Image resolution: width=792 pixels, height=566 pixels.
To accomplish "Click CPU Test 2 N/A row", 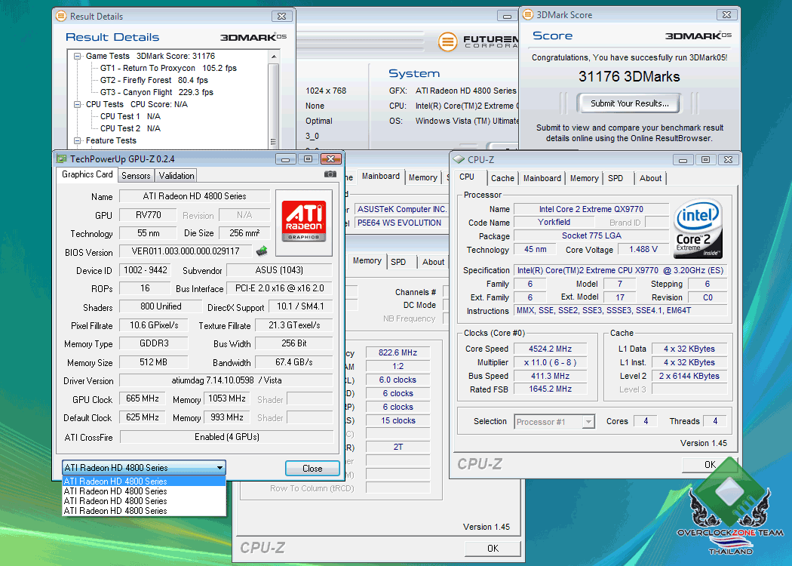I will pyautogui.click(x=130, y=129).
